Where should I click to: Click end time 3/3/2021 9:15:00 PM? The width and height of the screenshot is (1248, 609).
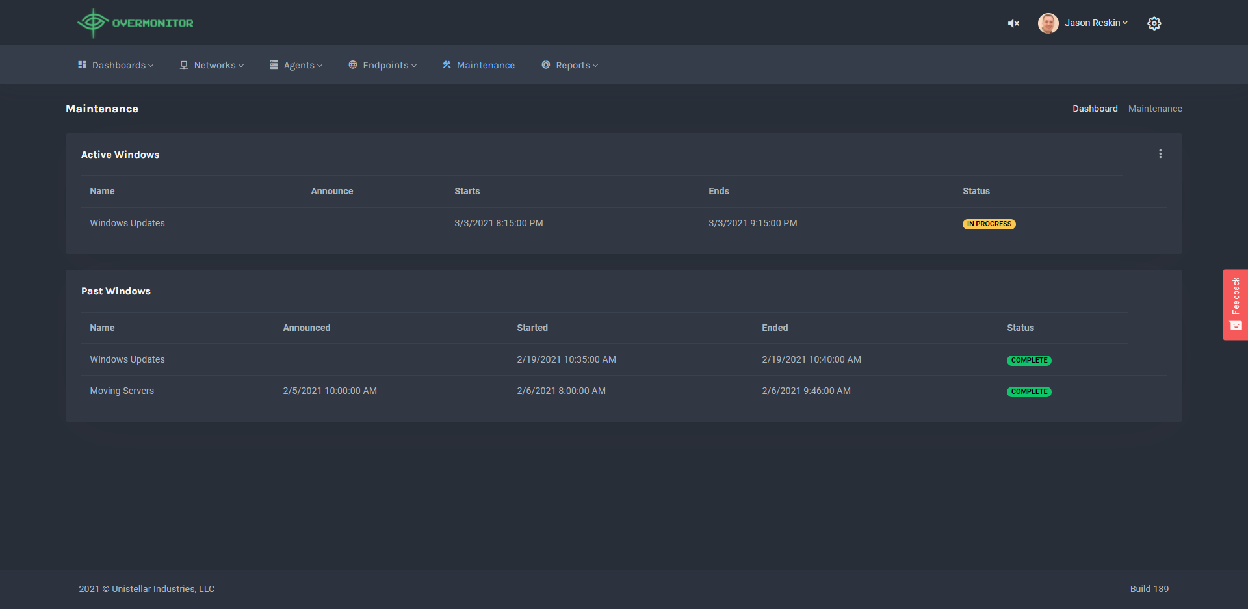753,223
